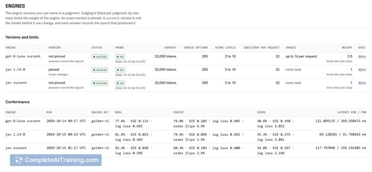Click jev current in Versions table
The image size is (372, 172).
16,83
